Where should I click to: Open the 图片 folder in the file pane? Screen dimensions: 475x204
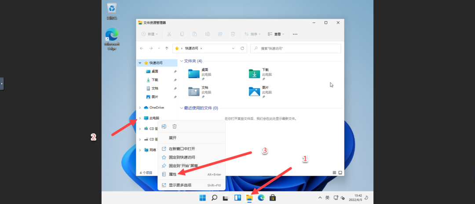click(x=255, y=91)
